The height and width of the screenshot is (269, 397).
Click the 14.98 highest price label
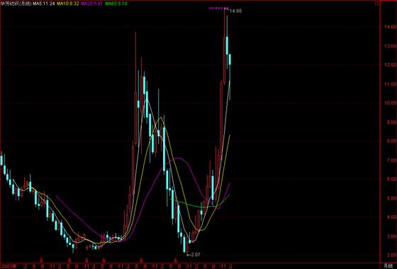235,11
